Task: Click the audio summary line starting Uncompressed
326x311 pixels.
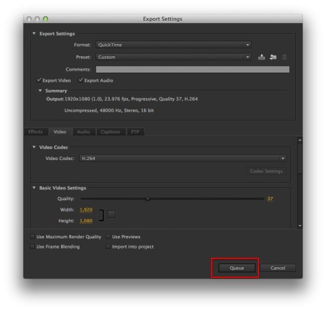Action: 109,110
